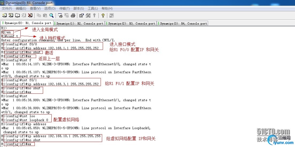Open the 传输(T) menu

pos(64,9)
